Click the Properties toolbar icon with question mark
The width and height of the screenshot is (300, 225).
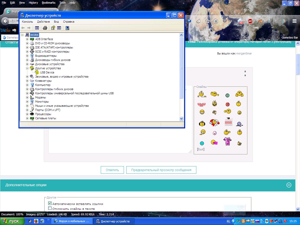coord(53,28)
